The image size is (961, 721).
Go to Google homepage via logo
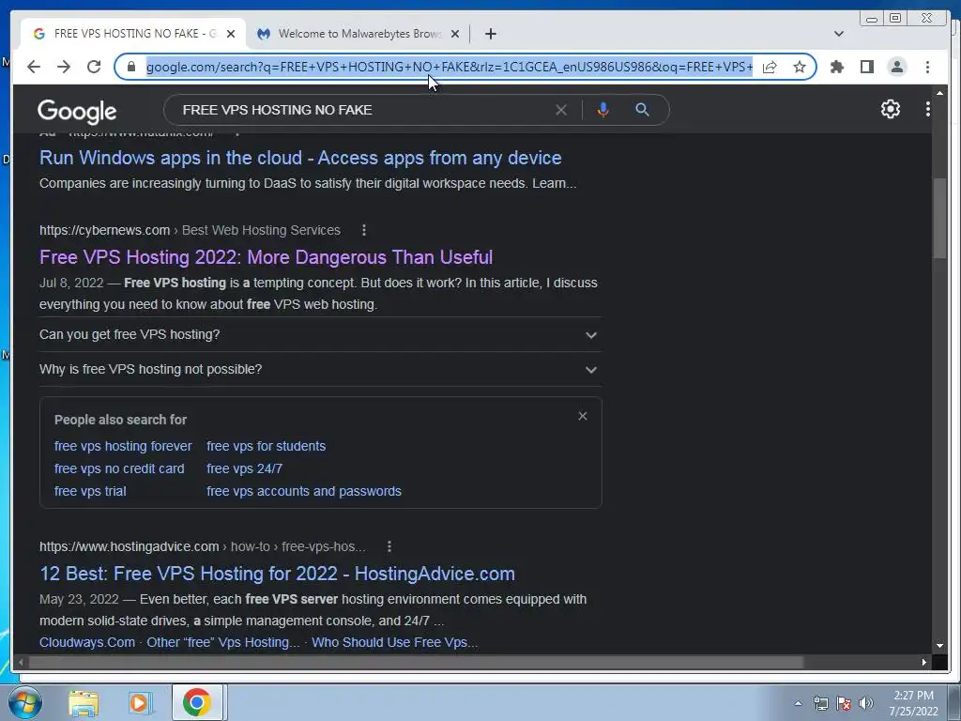coord(77,111)
